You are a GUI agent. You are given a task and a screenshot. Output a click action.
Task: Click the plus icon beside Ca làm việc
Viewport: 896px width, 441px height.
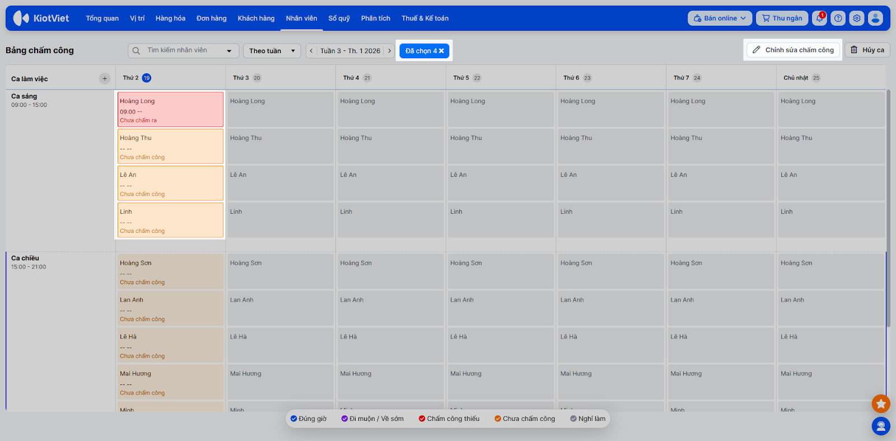105,79
